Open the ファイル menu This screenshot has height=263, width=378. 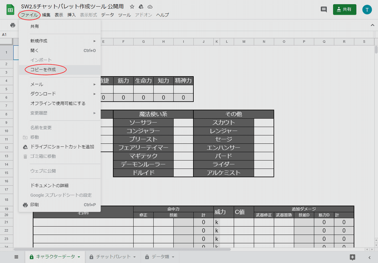pyautogui.click(x=29, y=15)
